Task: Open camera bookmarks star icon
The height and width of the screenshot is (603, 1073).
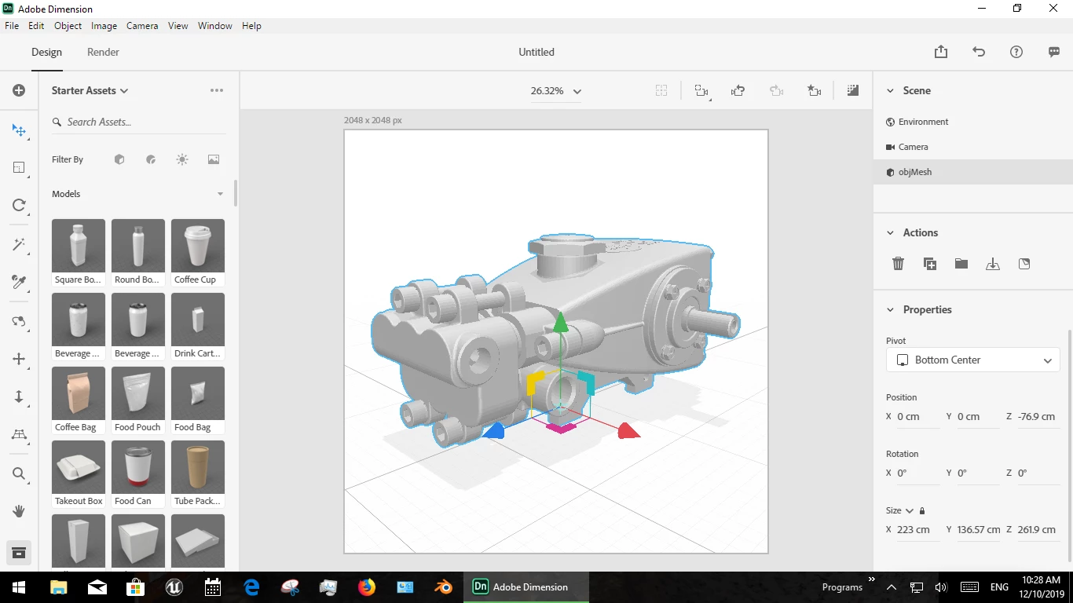Action: [x=814, y=91]
